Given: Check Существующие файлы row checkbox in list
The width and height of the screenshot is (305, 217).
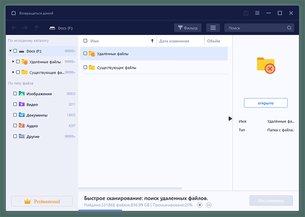Looking at the screenshot, I should (85, 67).
